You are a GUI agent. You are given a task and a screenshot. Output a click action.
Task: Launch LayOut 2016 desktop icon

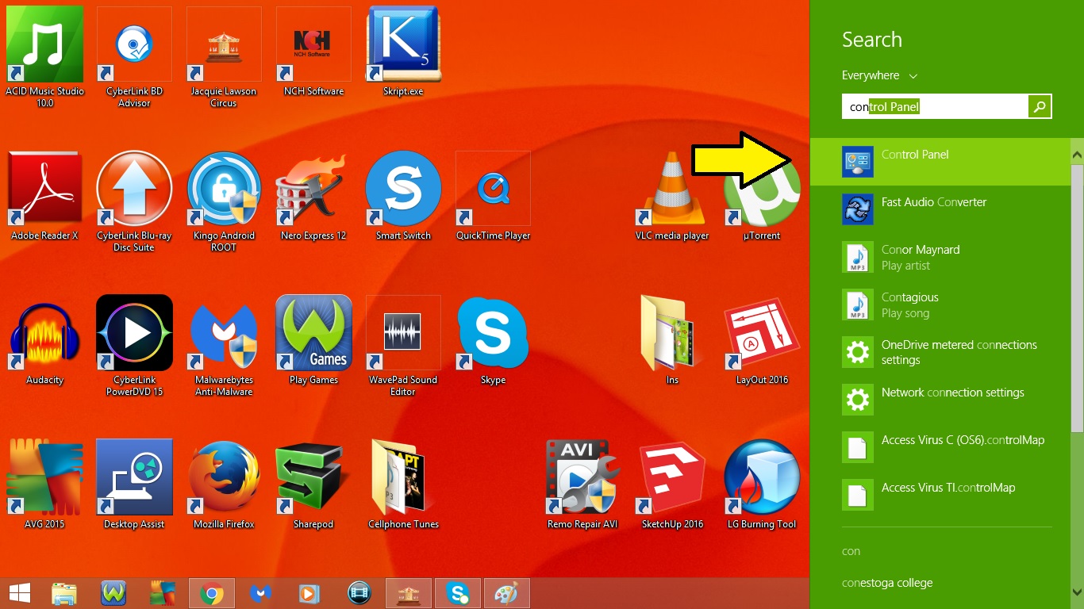tap(762, 333)
